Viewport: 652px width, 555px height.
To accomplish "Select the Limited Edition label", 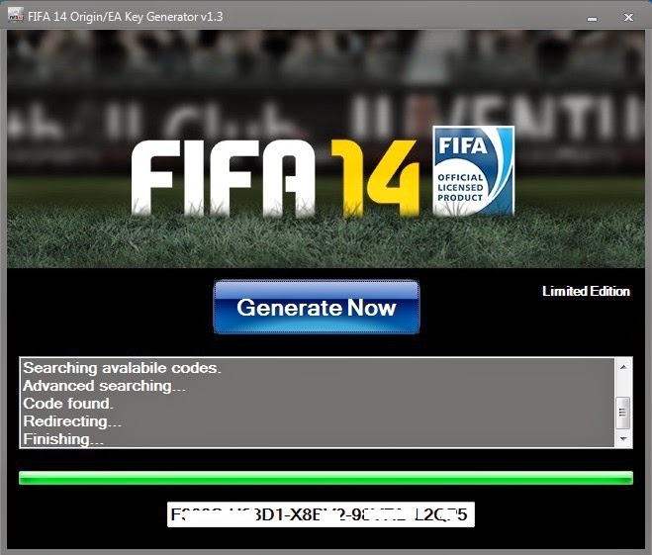I will [x=586, y=291].
